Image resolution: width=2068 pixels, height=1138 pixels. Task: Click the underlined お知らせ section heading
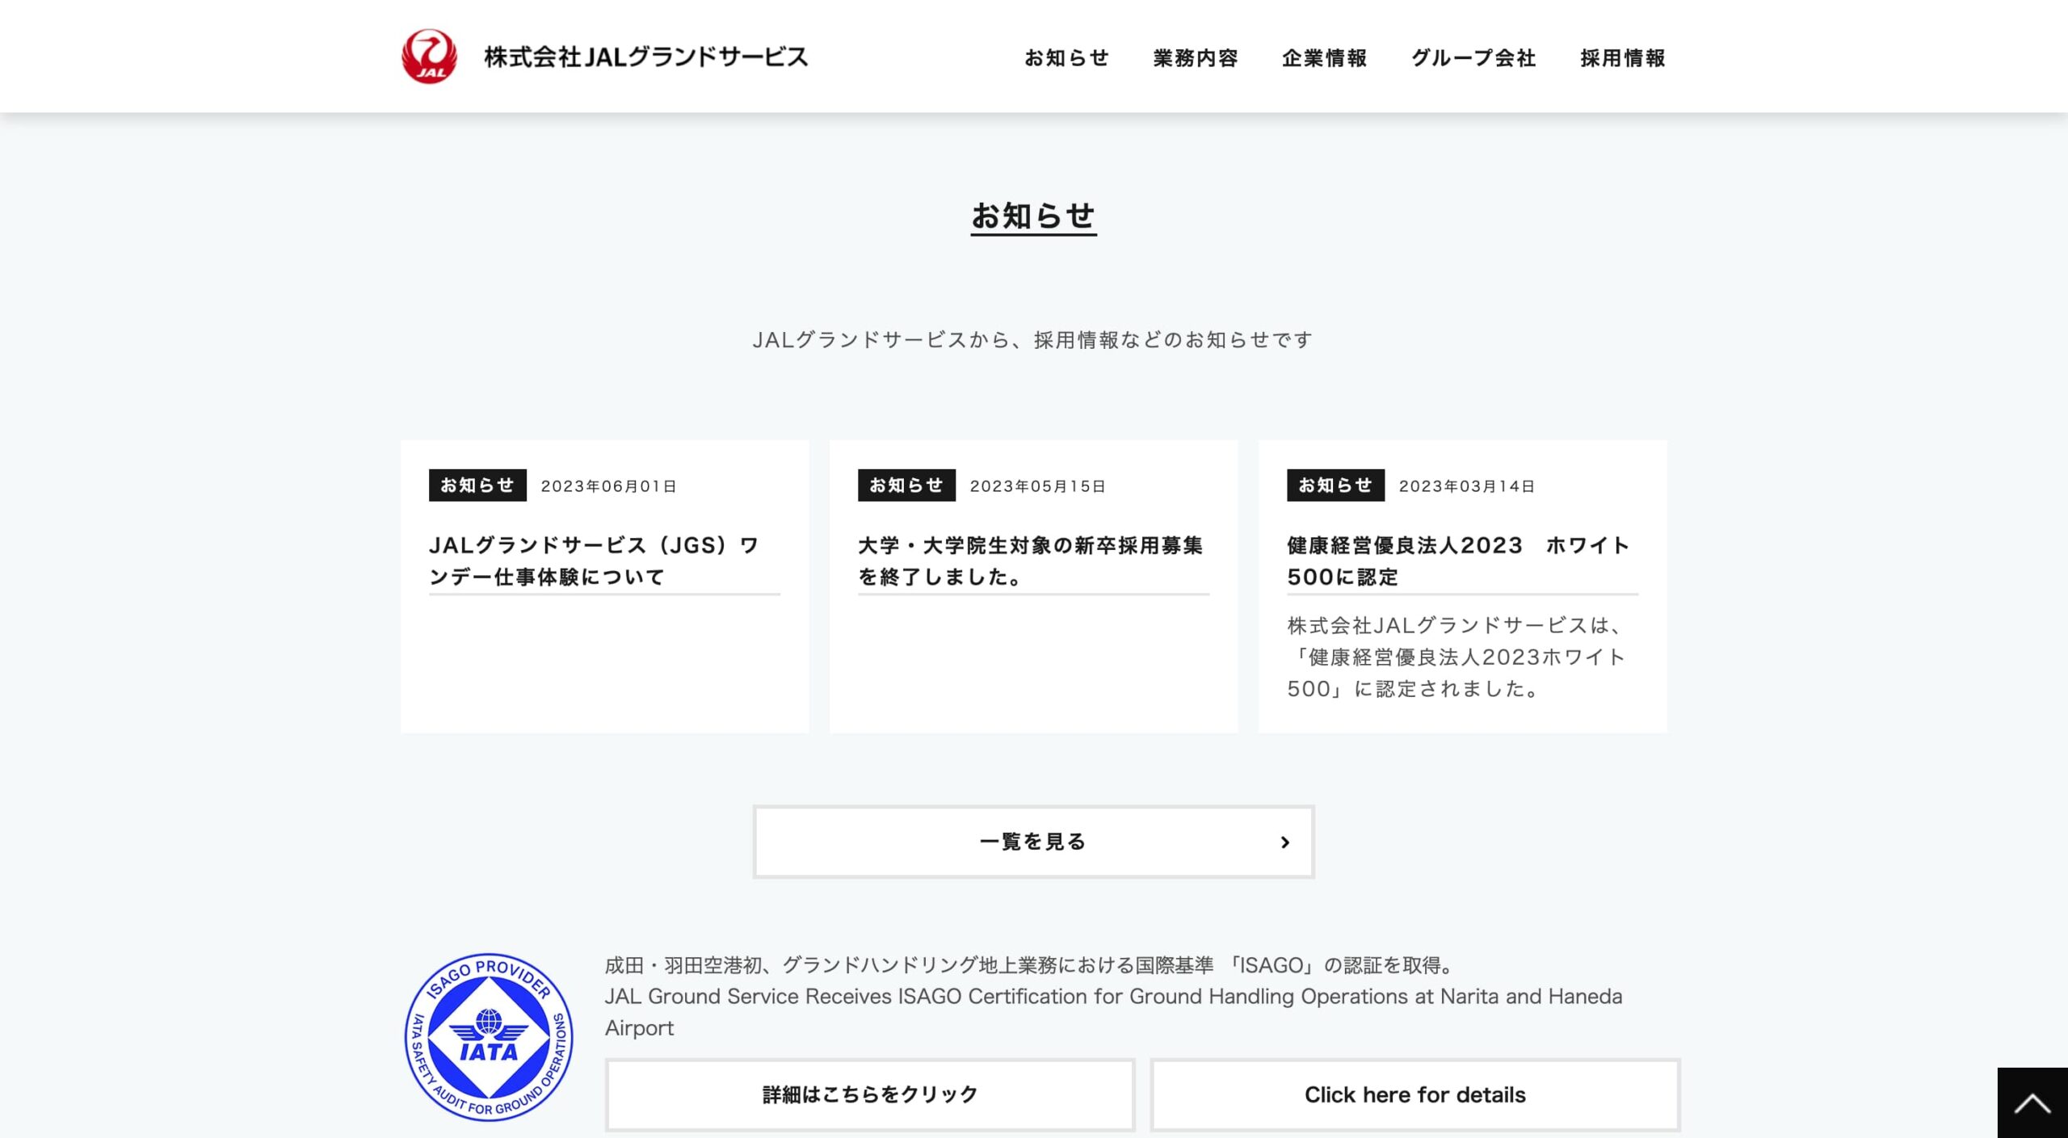pos(1033,216)
